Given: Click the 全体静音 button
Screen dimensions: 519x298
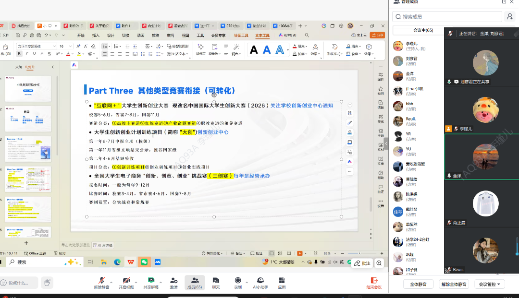Looking at the screenshot, I should pyautogui.click(x=419, y=284).
